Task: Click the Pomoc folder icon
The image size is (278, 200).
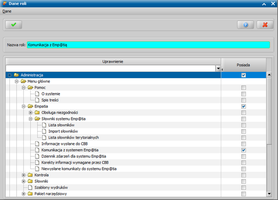Action: [x=31, y=87]
